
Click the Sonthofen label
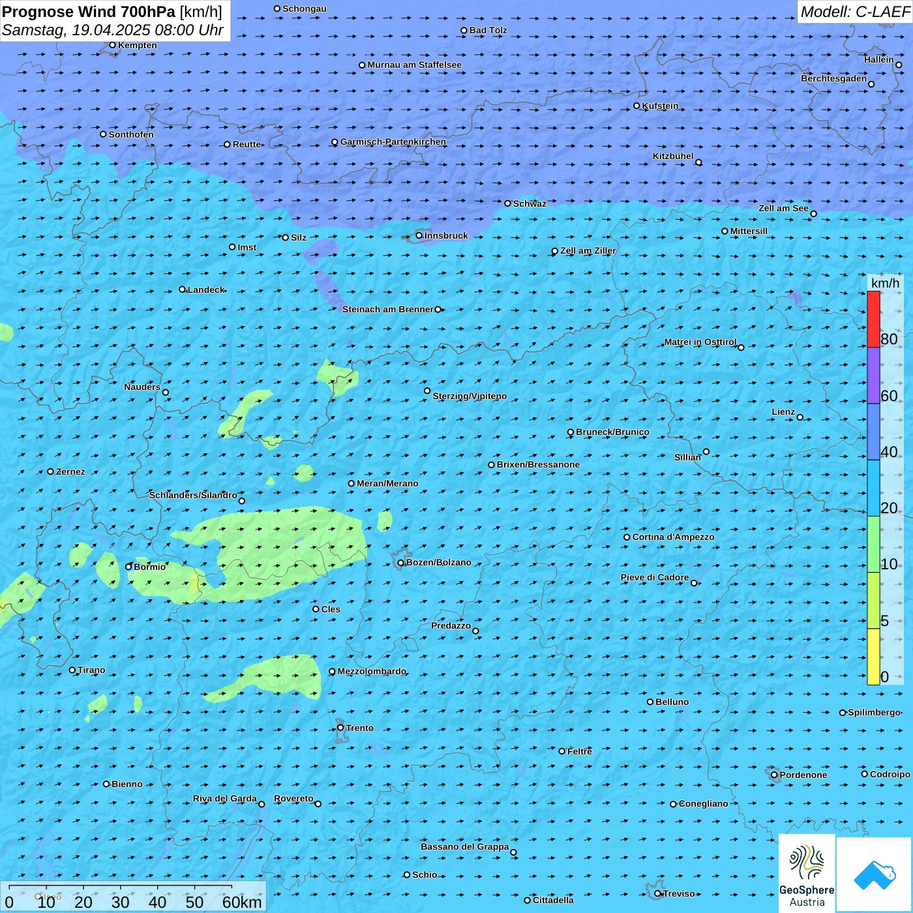tap(131, 134)
